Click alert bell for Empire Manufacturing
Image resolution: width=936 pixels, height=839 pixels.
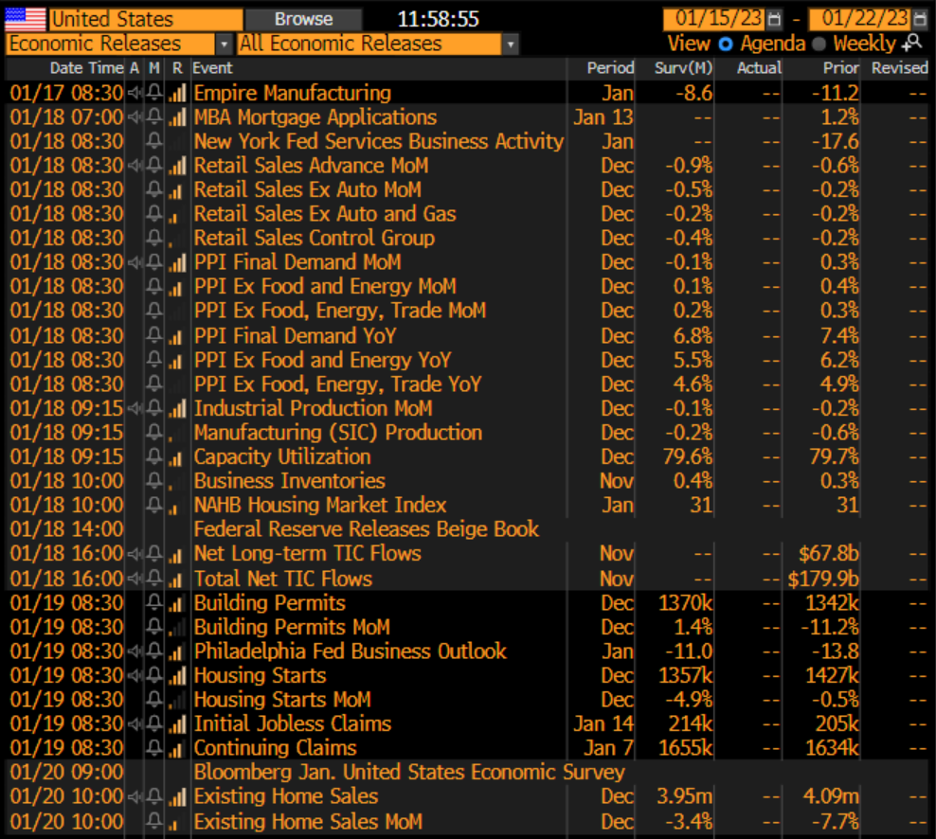pos(154,93)
